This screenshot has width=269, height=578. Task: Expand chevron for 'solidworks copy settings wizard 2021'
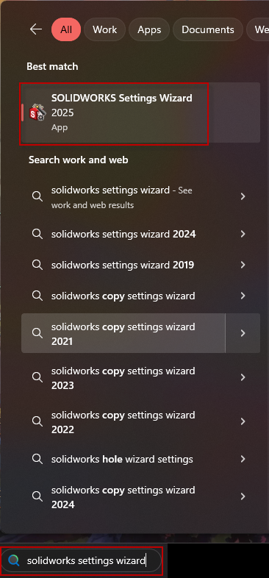[x=243, y=333]
